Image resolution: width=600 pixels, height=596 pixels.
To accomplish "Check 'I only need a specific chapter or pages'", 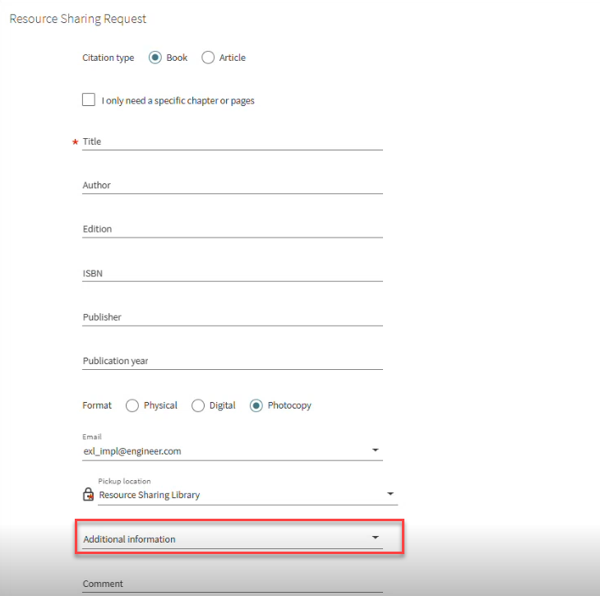I will 89,99.
